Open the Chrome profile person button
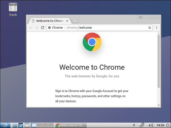The image size is (171, 128). click(140, 17)
